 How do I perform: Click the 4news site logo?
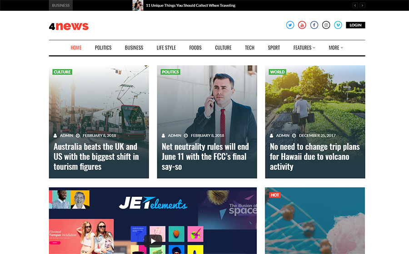point(69,26)
